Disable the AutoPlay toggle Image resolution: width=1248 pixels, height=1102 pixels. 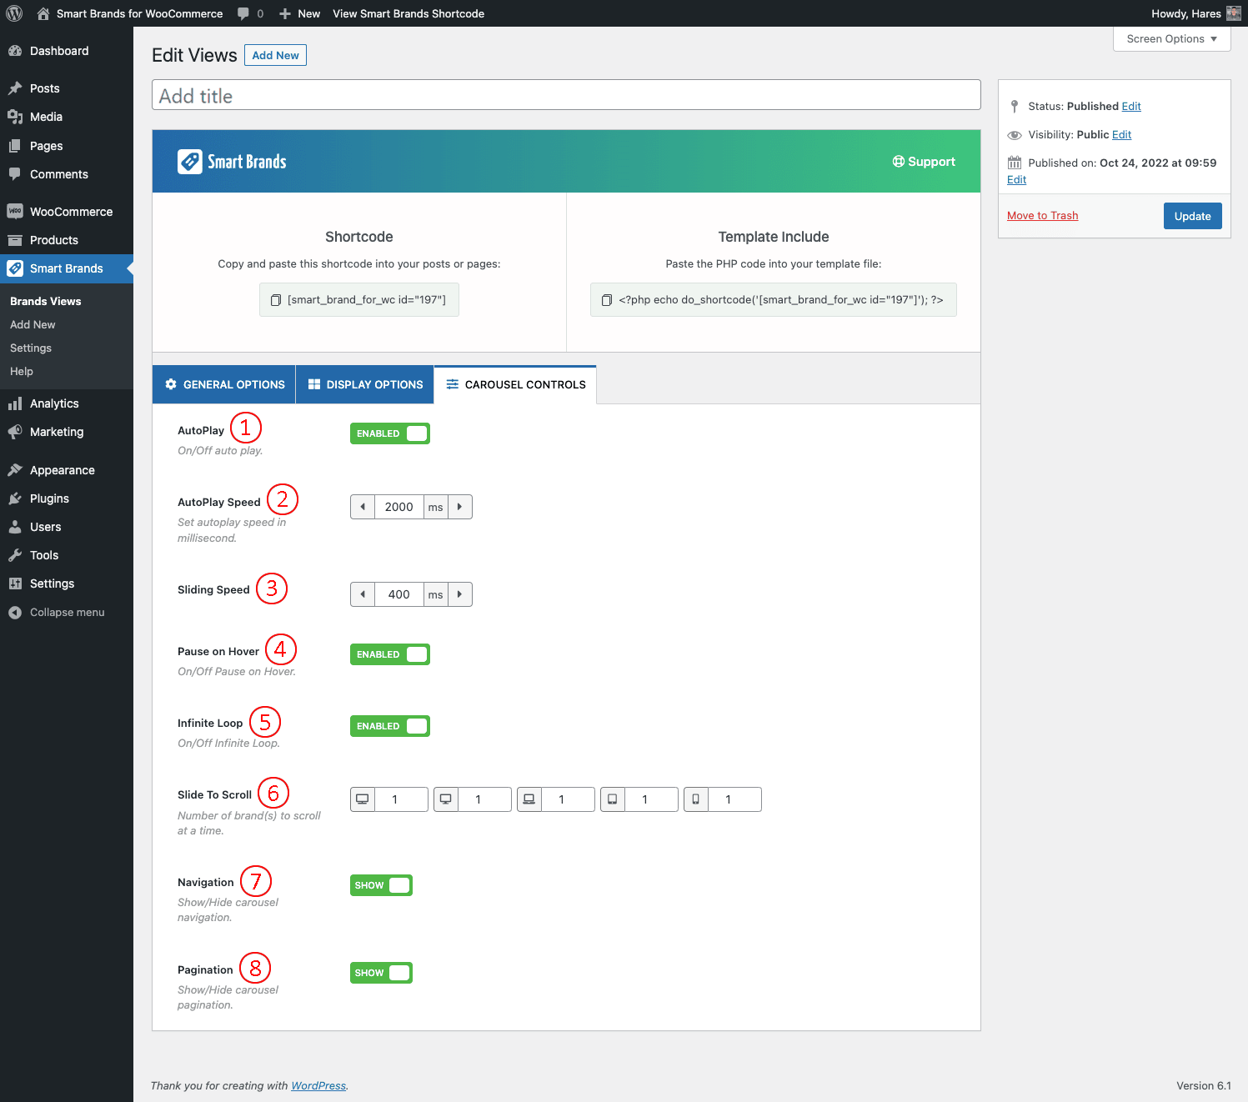389,433
